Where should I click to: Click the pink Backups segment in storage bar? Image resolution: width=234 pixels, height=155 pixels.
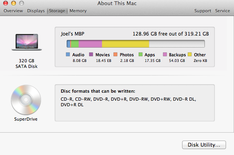(x=90, y=44)
